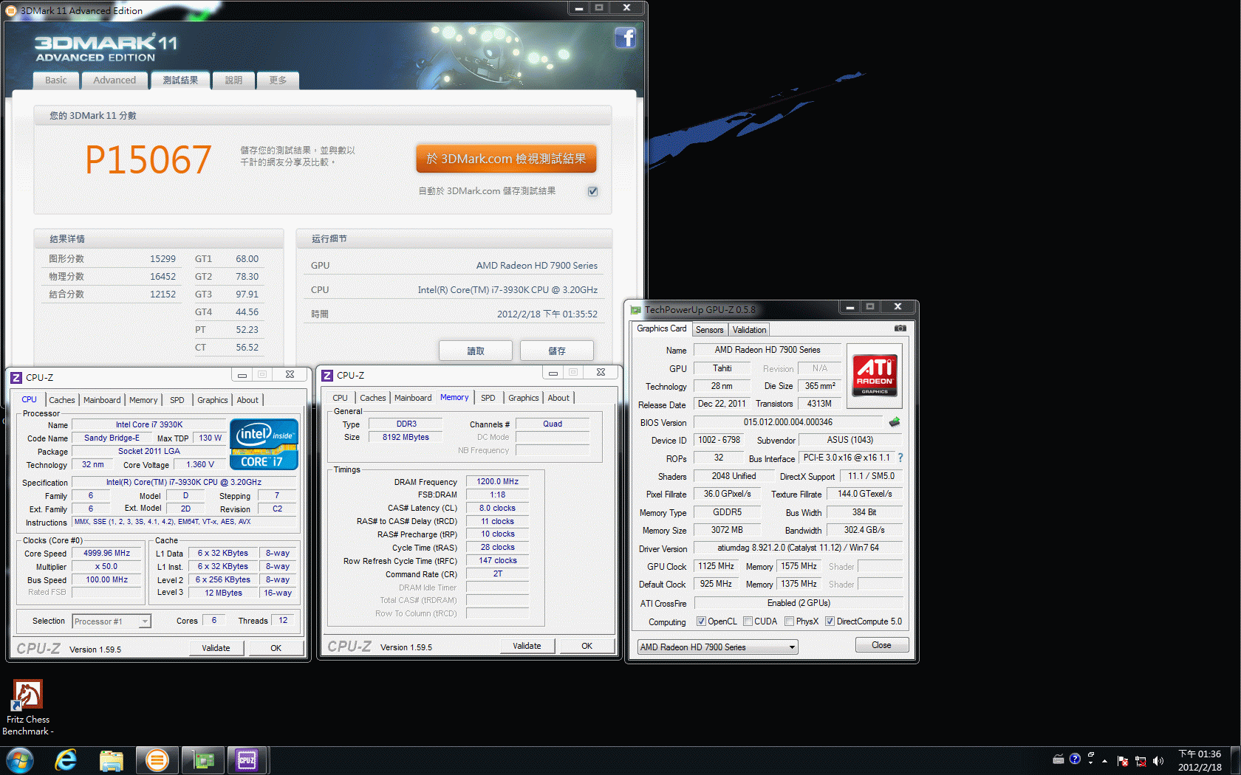
Task: Click the CPU-Z taskbar icon
Action: (x=247, y=760)
